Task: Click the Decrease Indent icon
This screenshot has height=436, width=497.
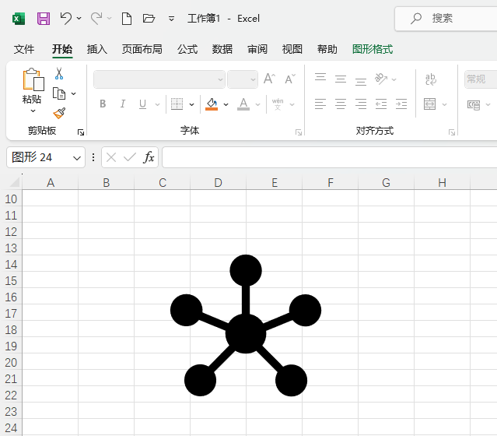Action: [x=381, y=104]
